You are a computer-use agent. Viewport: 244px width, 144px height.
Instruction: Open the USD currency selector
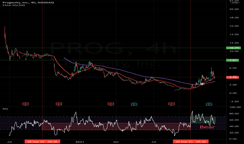pyautogui.click(x=235, y=2)
